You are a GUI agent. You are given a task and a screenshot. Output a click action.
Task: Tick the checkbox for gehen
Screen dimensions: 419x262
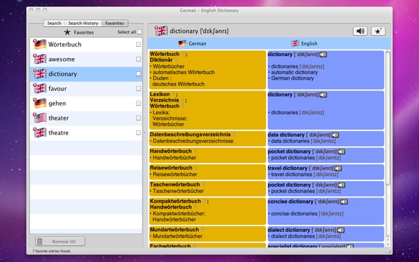(x=138, y=103)
